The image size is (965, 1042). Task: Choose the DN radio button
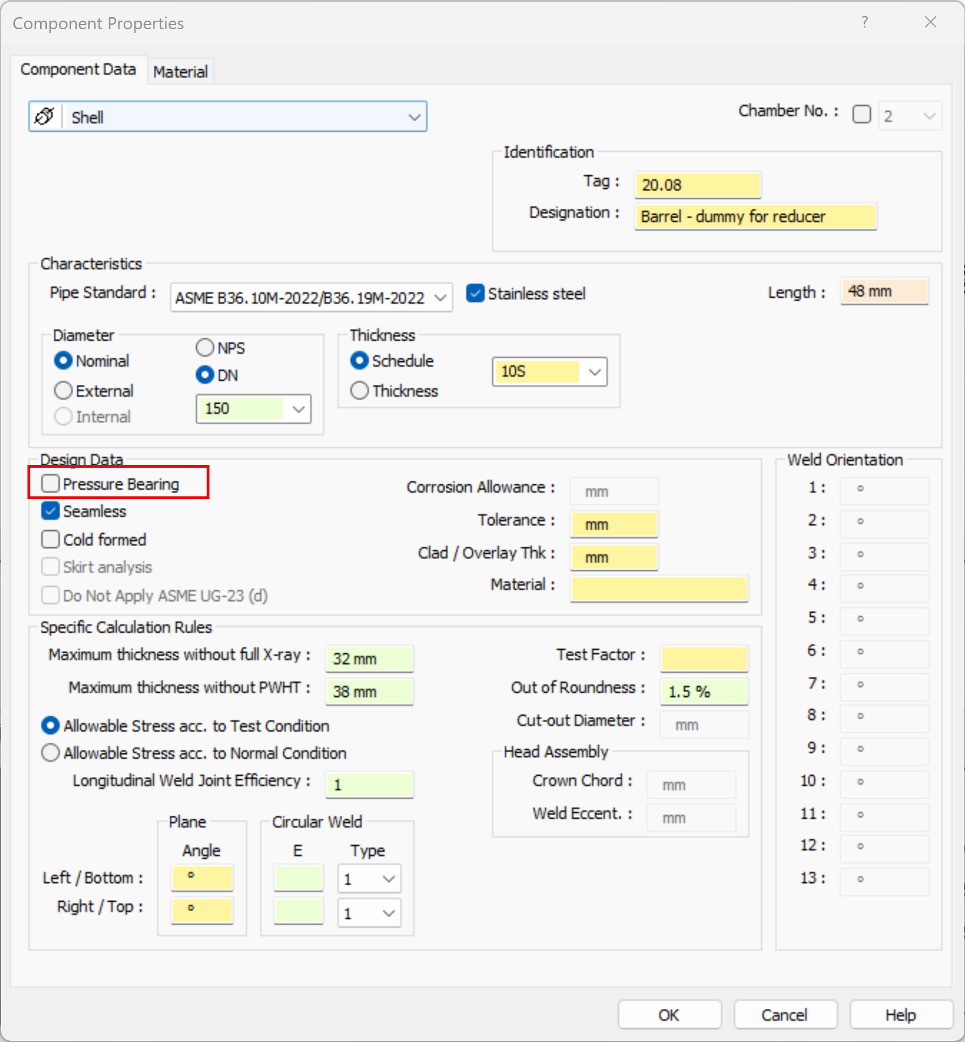[x=205, y=375]
